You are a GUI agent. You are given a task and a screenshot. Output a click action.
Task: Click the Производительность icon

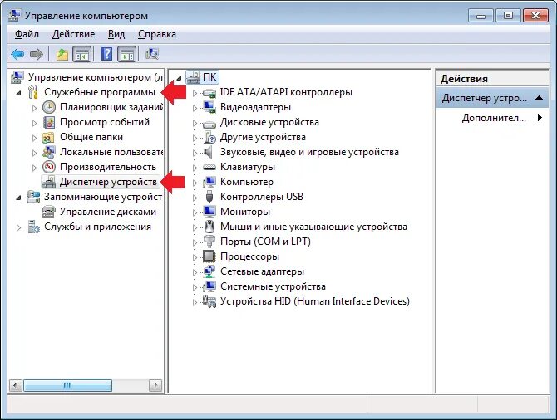(x=49, y=167)
